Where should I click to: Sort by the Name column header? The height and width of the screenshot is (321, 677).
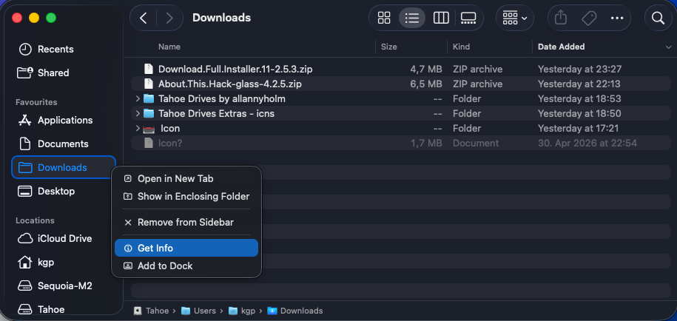(169, 47)
